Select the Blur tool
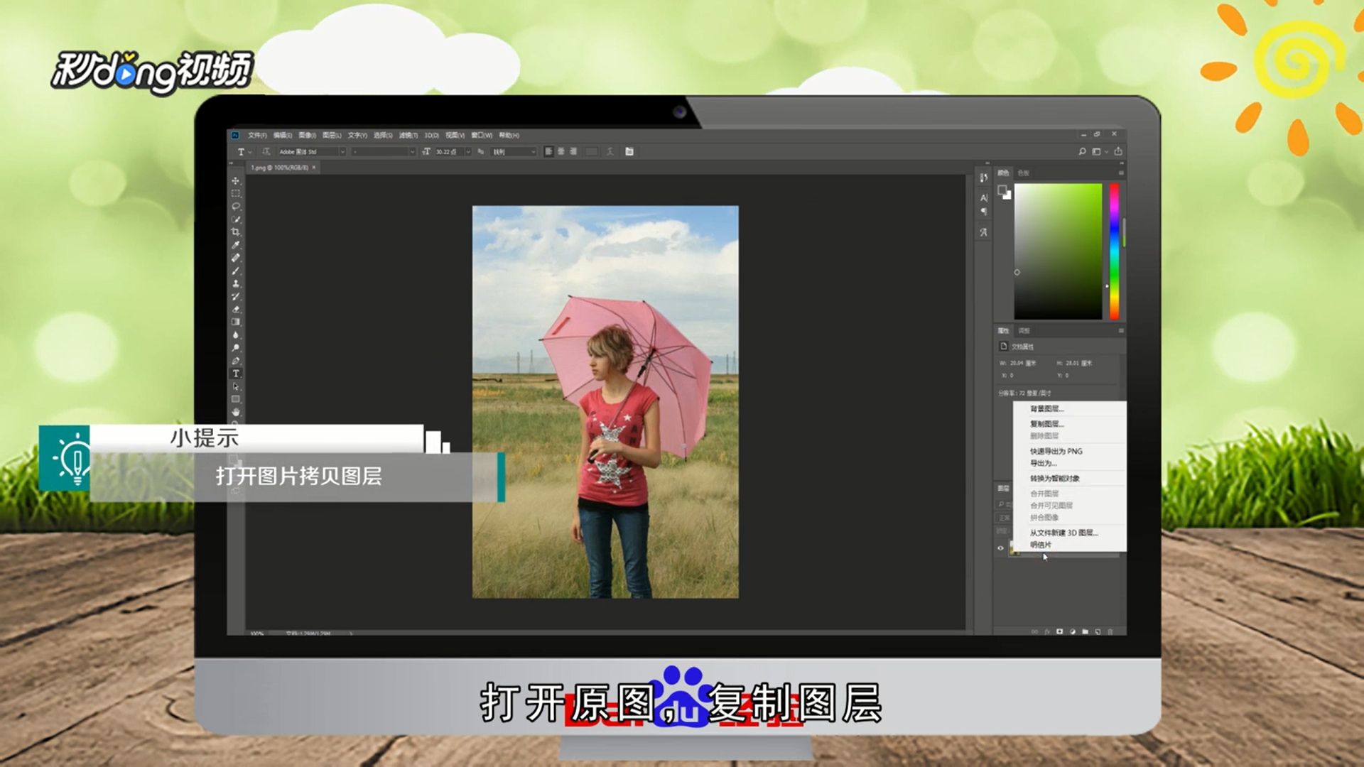Image resolution: width=1364 pixels, height=767 pixels. [236, 334]
